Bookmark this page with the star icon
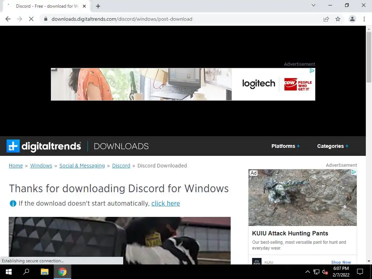 point(338,19)
